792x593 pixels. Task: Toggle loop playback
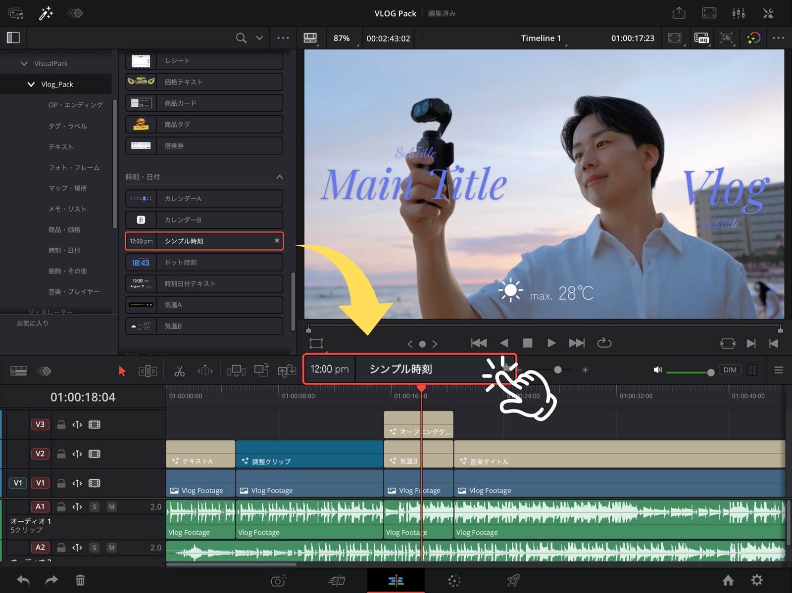click(604, 343)
